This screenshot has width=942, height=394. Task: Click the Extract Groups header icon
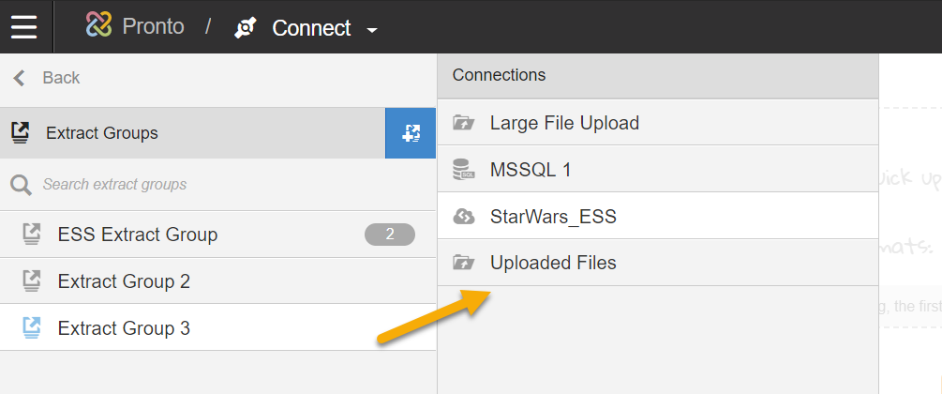21,133
